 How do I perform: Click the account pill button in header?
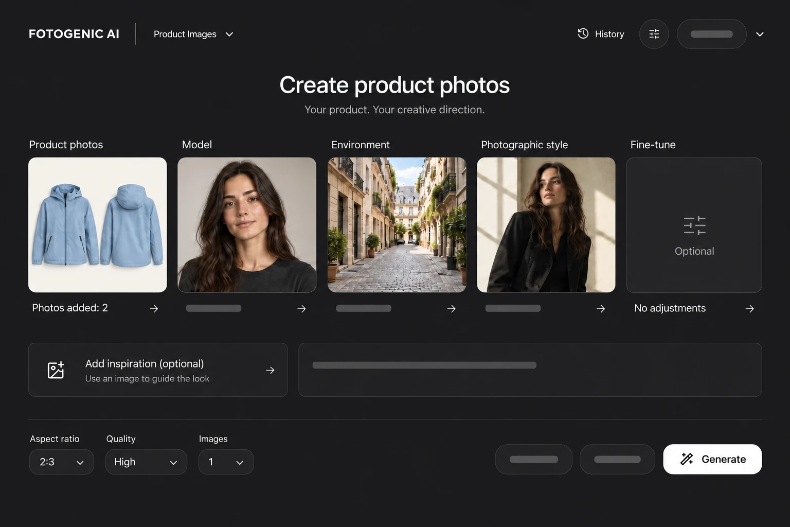point(712,34)
